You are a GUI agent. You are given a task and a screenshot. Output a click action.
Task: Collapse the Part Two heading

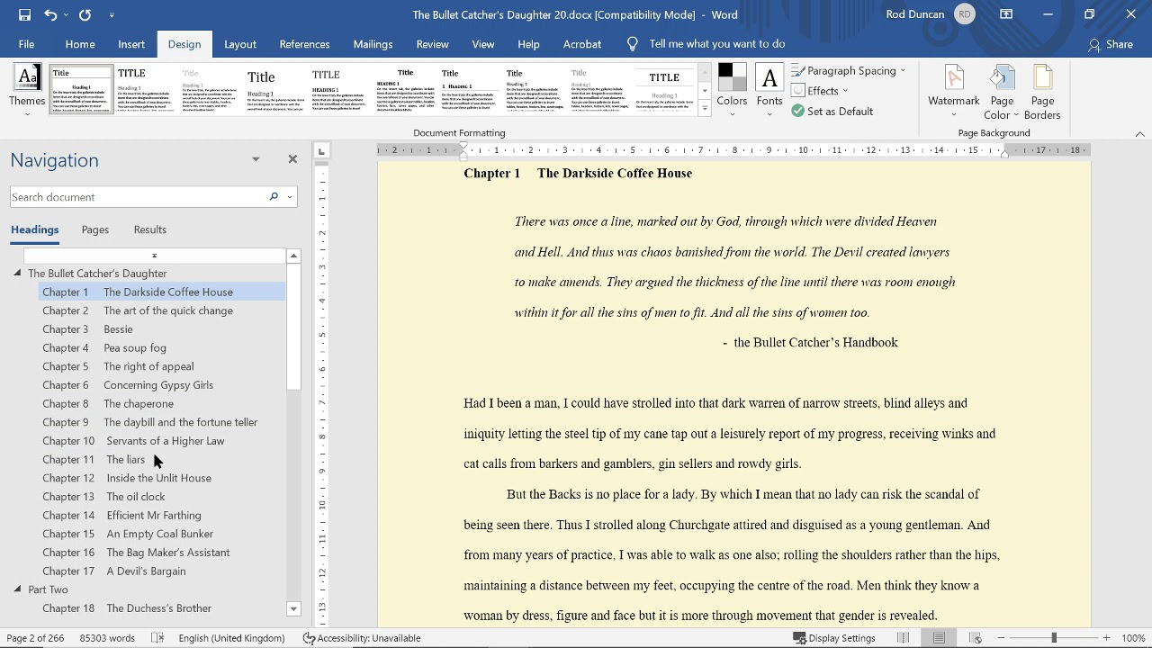(x=17, y=589)
